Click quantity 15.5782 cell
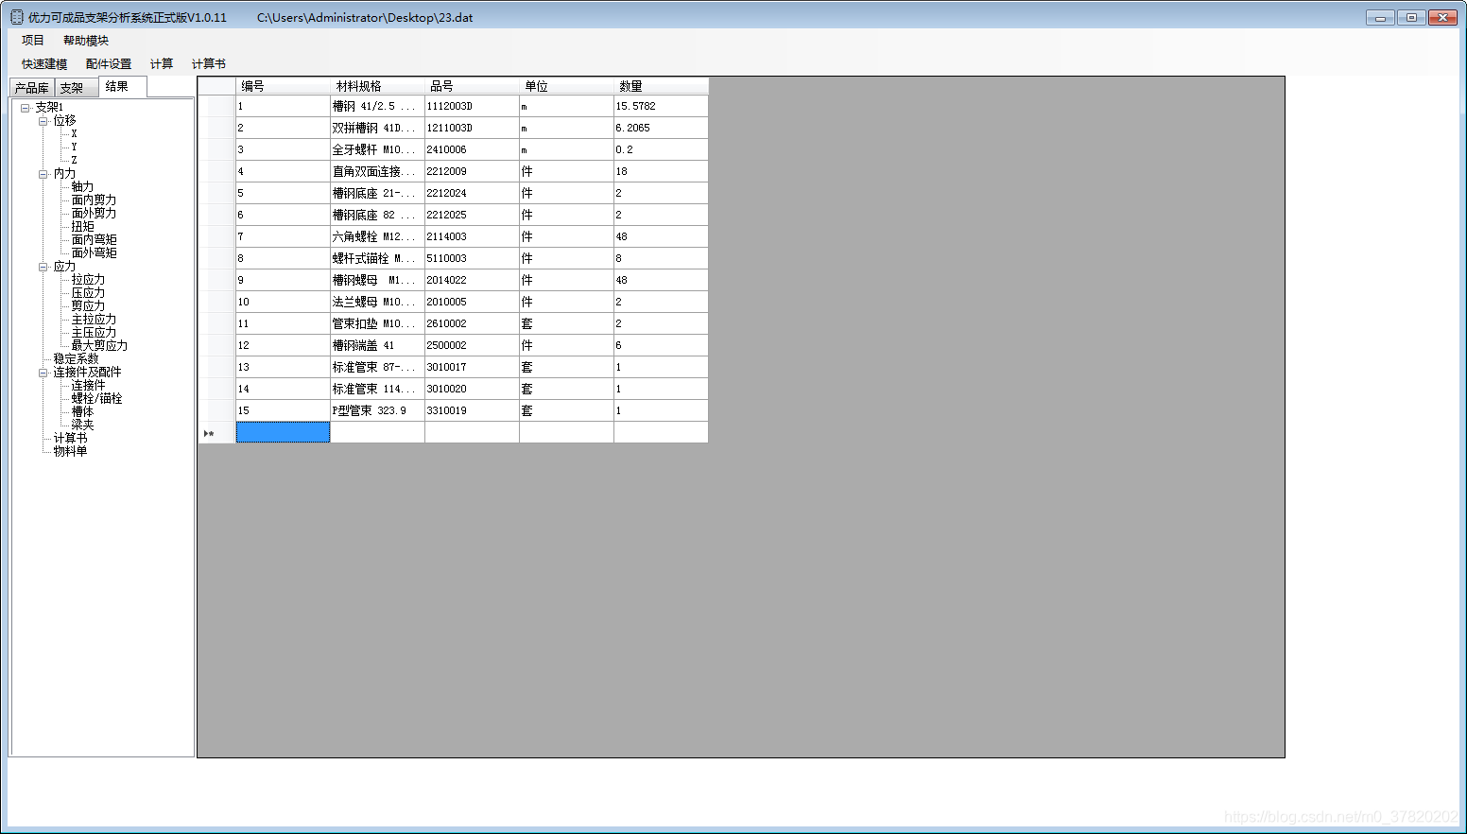The height and width of the screenshot is (834, 1467). (661, 106)
